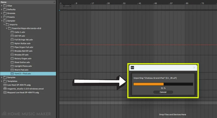The height and width of the screenshot is (118, 217).
Task: Select YamC5 + Pad.adv file name
Action: pos(23,74)
